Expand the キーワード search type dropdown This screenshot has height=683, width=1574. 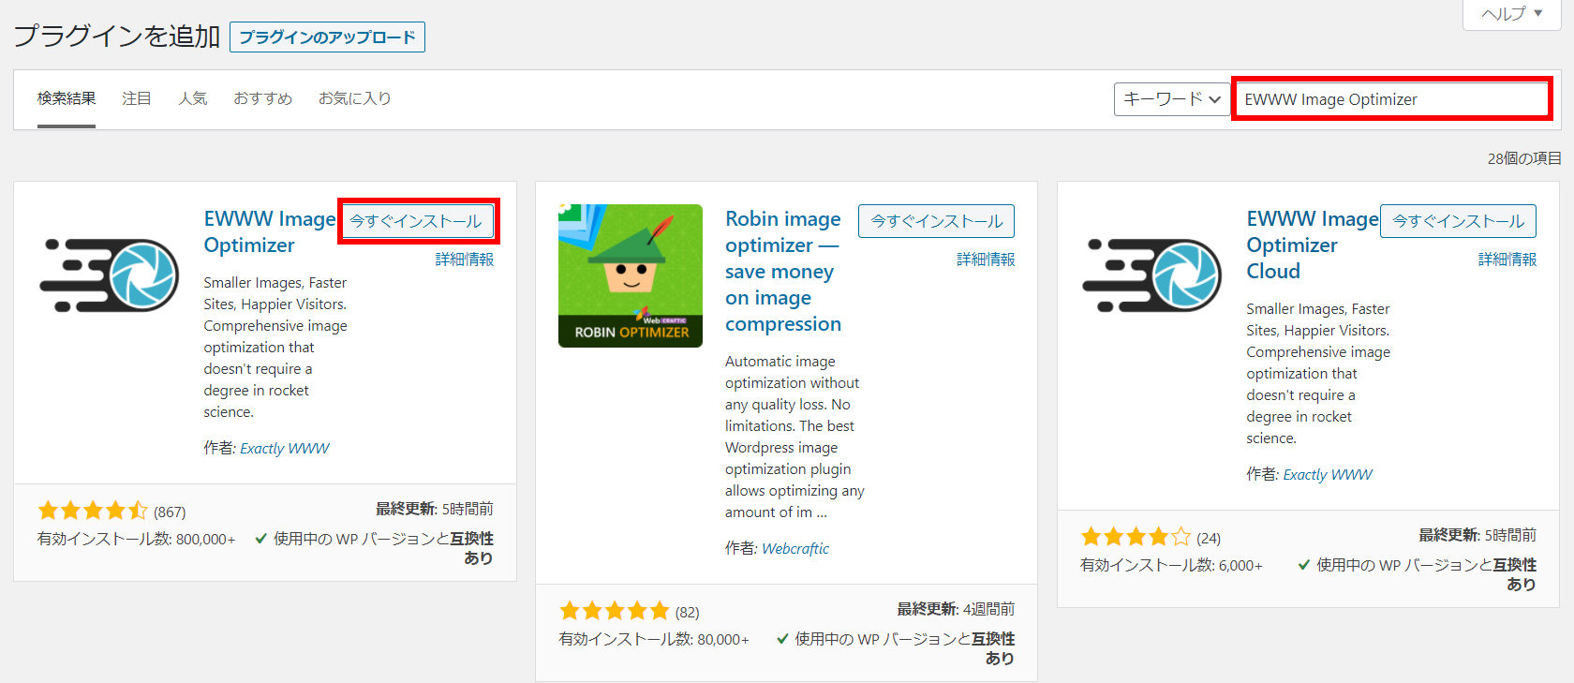coord(1171,99)
